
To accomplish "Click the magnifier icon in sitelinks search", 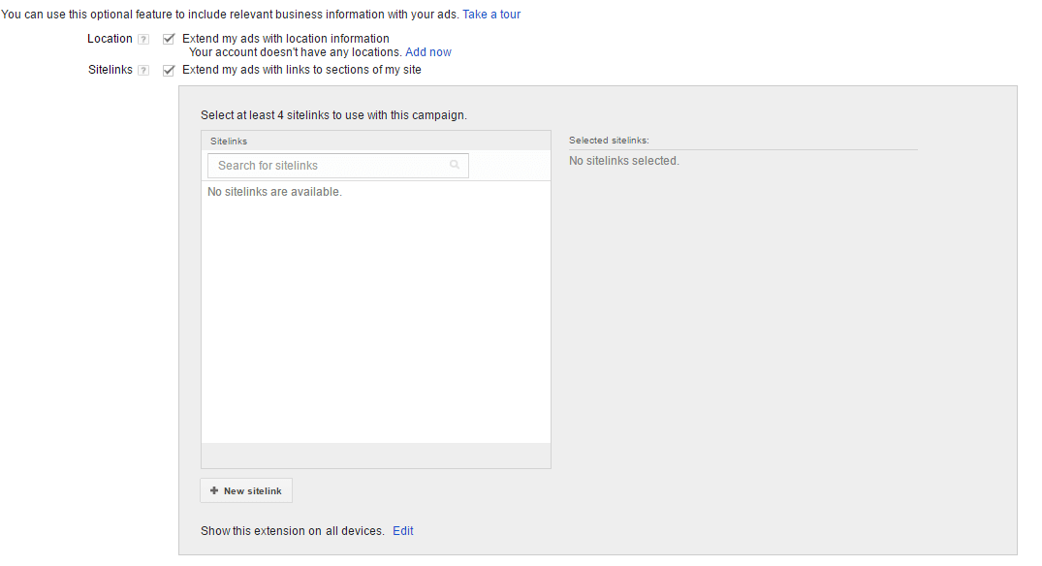I will (x=455, y=165).
